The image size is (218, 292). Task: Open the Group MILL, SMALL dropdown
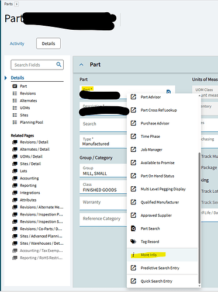103,171
